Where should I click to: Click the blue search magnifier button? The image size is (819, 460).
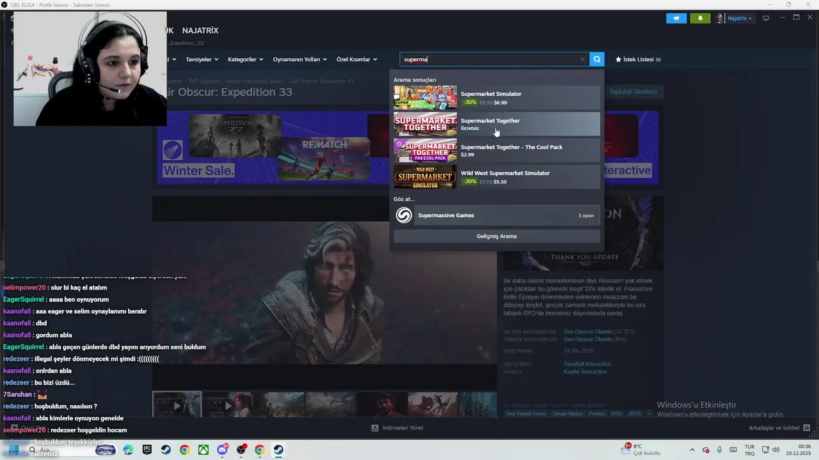coord(597,59)
